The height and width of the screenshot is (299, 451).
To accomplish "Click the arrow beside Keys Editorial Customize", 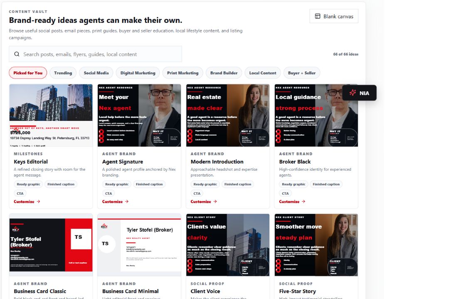I will pos(39,202).
